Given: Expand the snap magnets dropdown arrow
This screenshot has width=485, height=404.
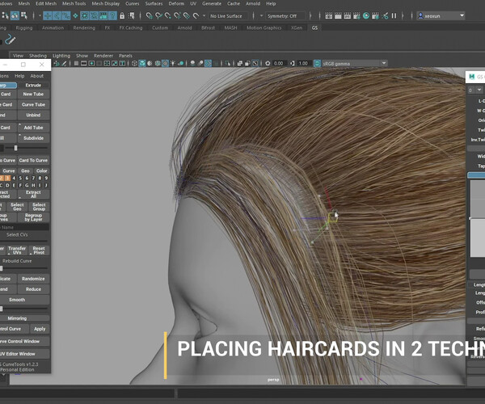Looking at the screenshot, I should 204,16.
